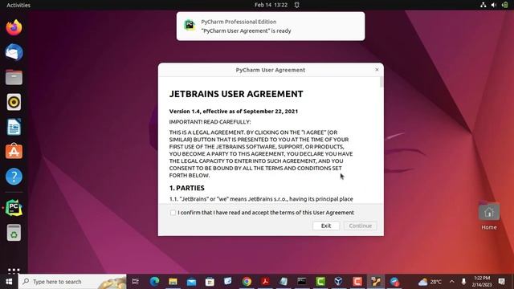The height and width of the screenshot is (289, 514).
Task: Open the green Camtasia icon on the taskbar
Action: [x=320, y=282]
